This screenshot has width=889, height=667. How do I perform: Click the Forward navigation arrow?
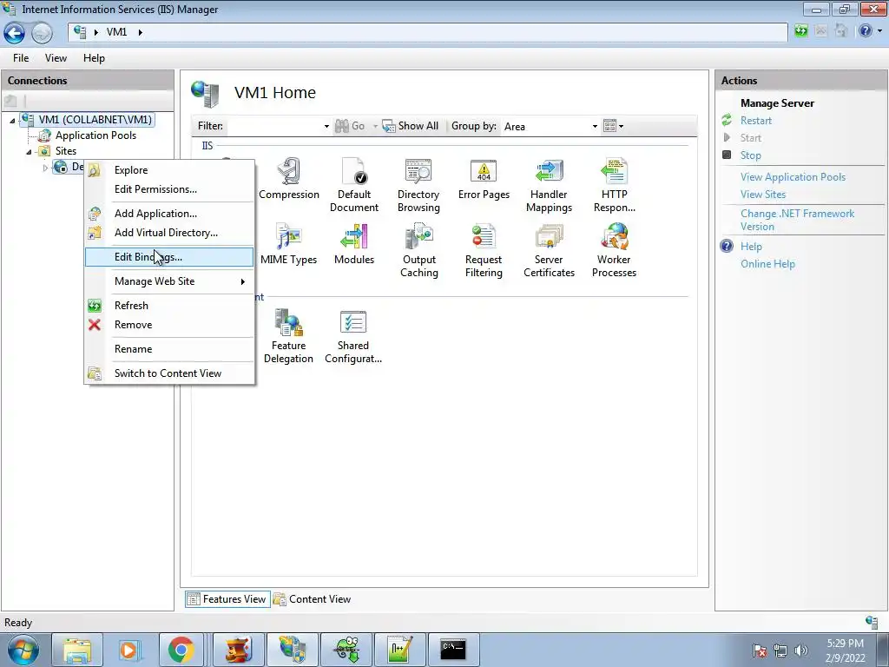(x=42, y=33)
